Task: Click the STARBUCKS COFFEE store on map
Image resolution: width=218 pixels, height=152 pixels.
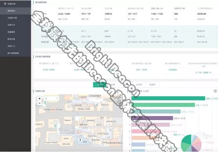Action: (x=53, y=110)
